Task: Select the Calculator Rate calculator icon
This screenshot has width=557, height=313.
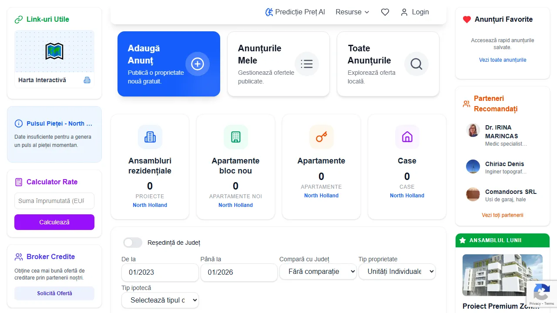Action: click(x=18, y=182)
